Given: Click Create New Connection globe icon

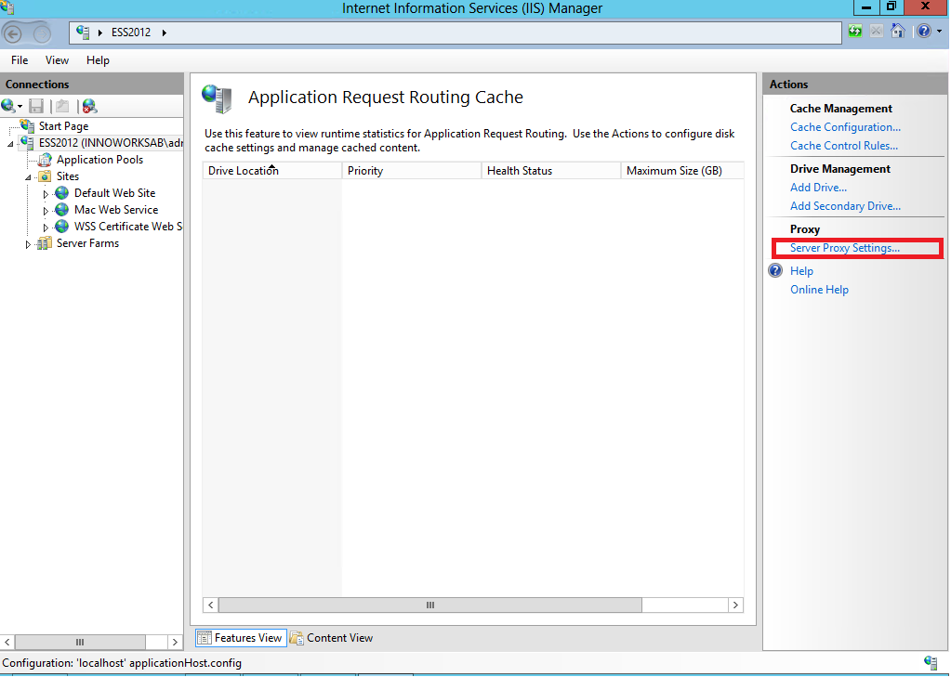Looking at the screenshot, I should (x=7, y=106).
